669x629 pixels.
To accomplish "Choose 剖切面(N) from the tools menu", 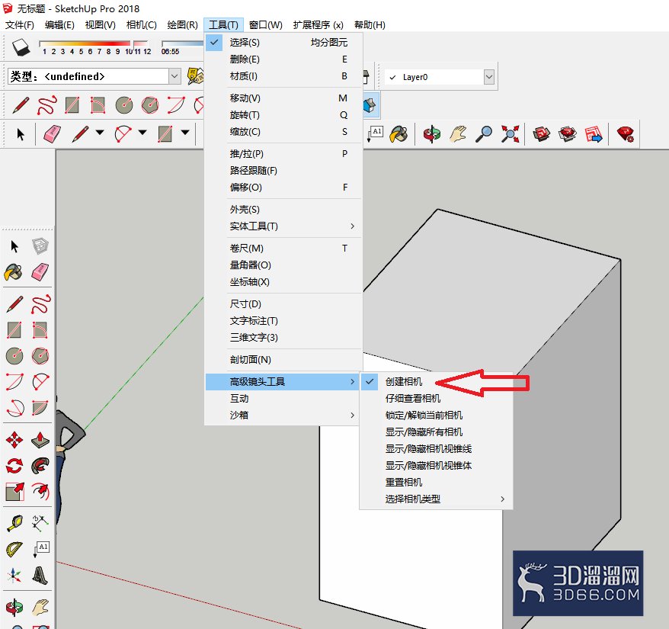I will point(283,360).
